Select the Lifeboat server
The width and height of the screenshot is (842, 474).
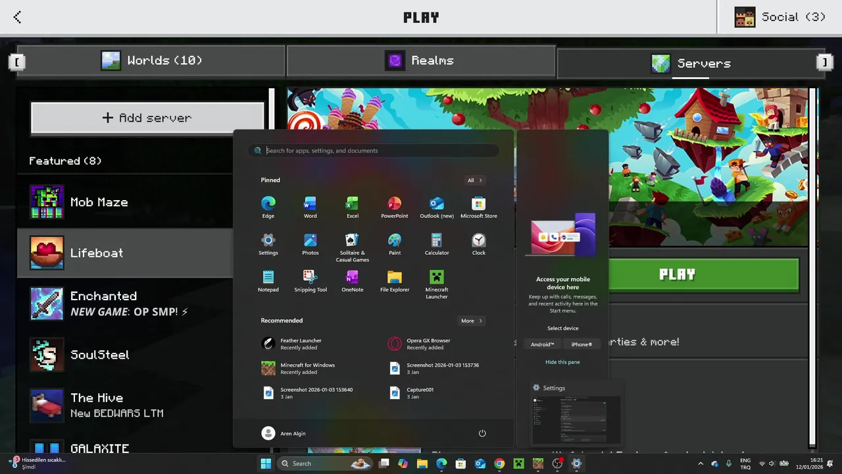[125, 253]
